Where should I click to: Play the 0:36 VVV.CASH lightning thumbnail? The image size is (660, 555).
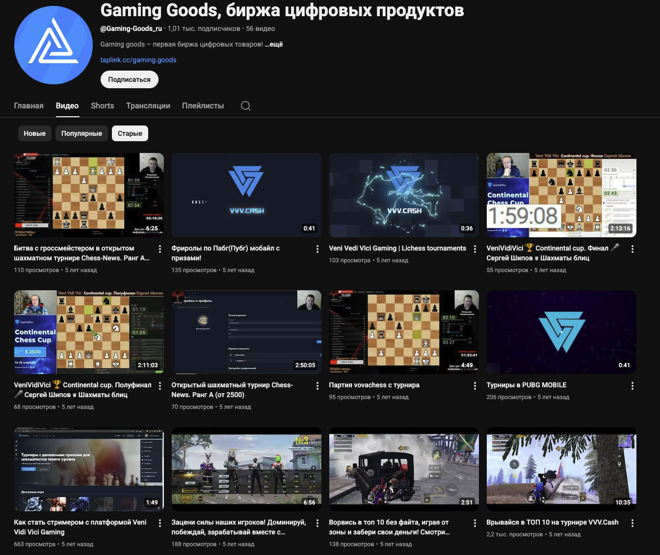(404, 195)
